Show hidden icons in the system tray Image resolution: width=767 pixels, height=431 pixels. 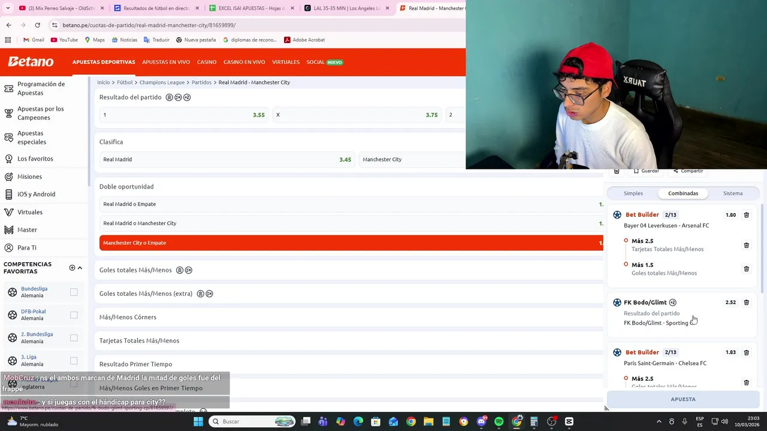[659, 421]
